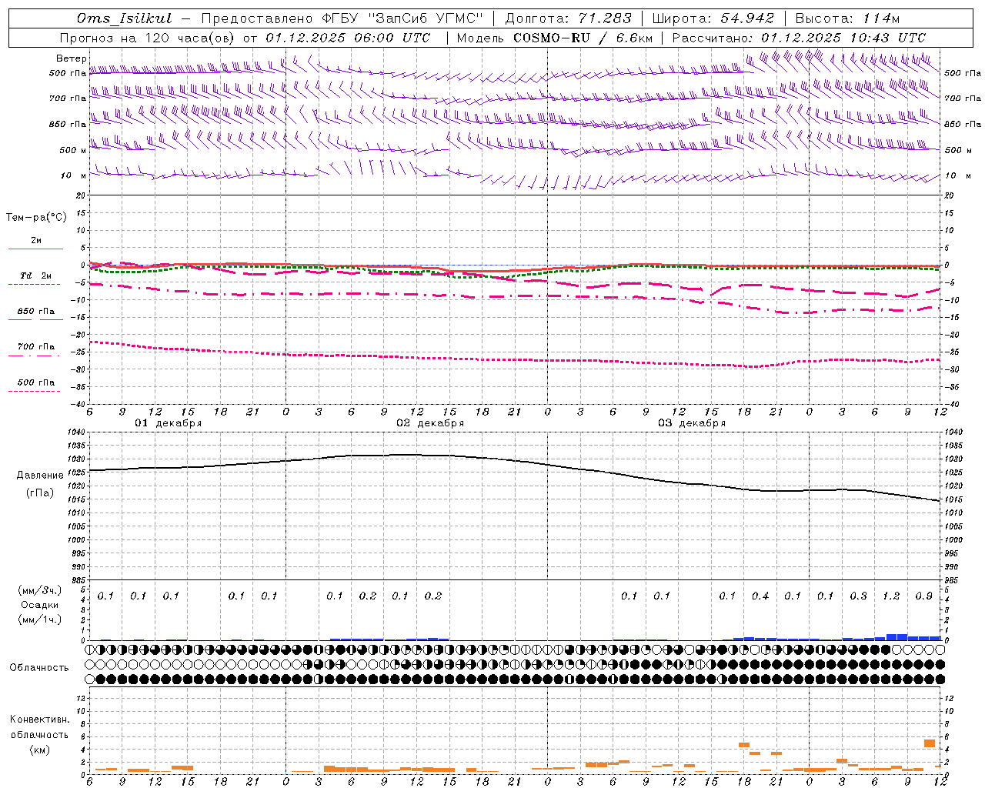Image resolution: width=985 pixels, height=788 pixels.
Task: Select the forecast start 01.12.2025 06:00 UTC
Action: point(348,38)
